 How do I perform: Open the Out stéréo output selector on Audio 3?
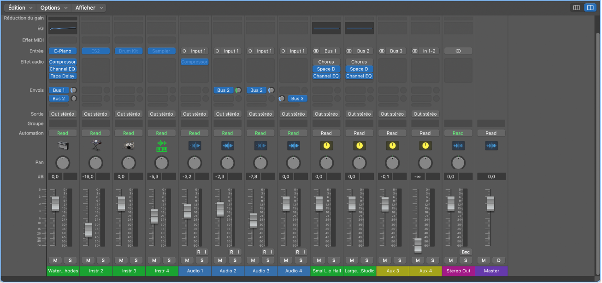pyautogui.click(x=260, y=114)
